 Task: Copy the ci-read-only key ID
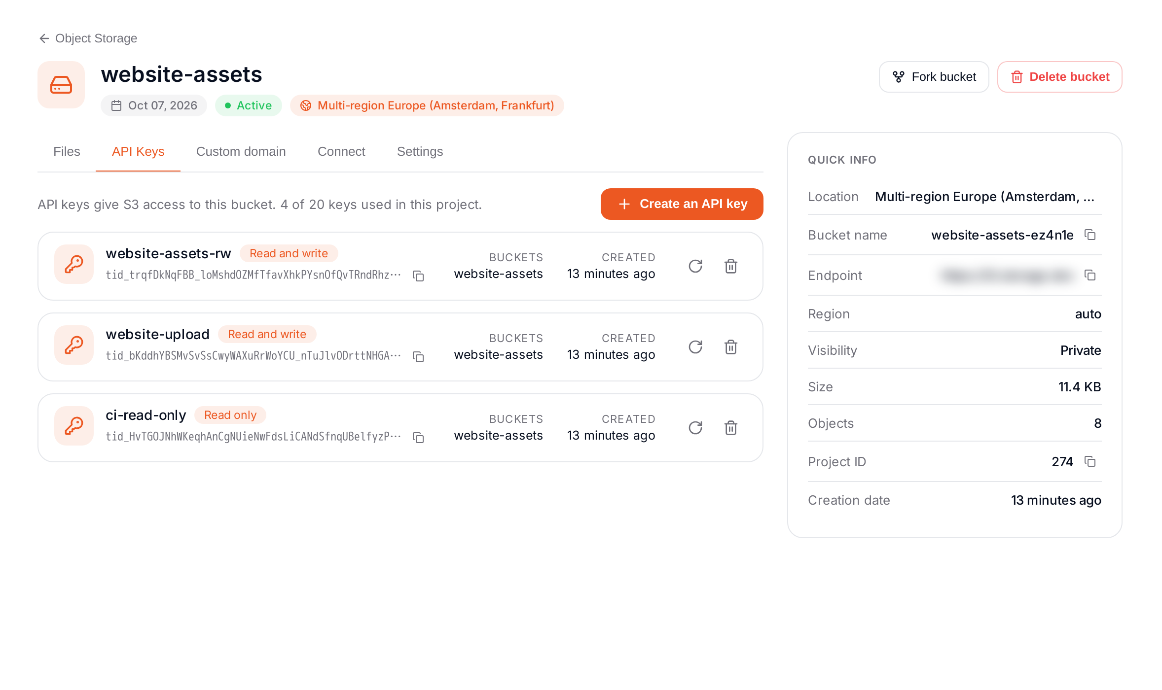418,438
